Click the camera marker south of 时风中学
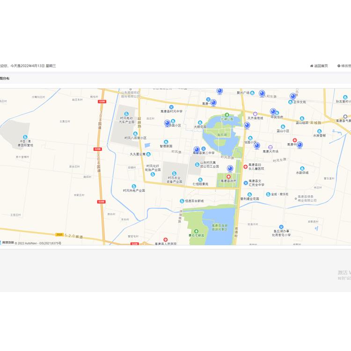This screenshot has height=351, width=351. pos(167,124)
